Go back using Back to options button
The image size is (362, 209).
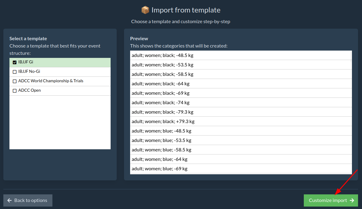28,200
